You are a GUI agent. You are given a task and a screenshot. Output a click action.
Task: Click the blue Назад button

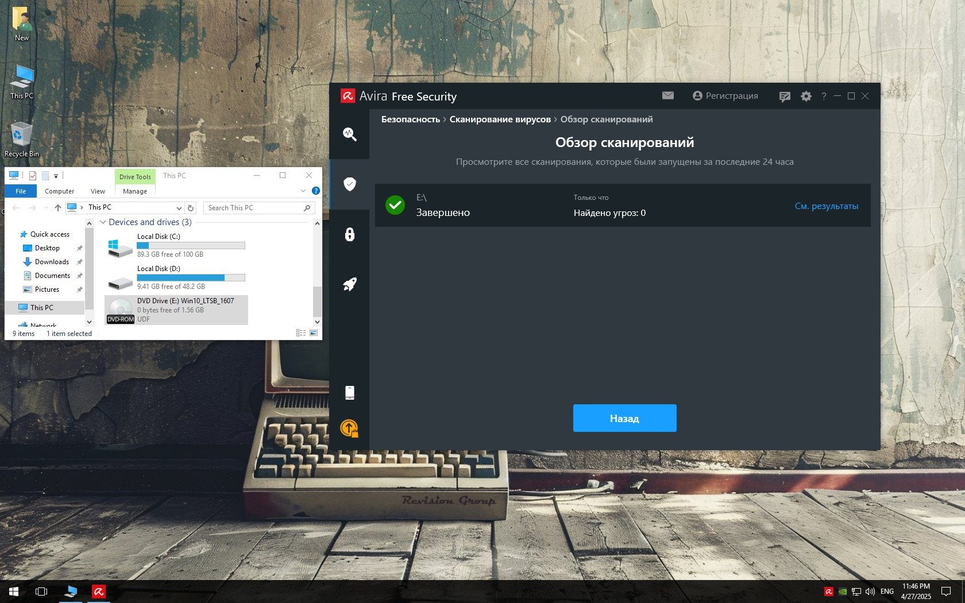point(624,418)
